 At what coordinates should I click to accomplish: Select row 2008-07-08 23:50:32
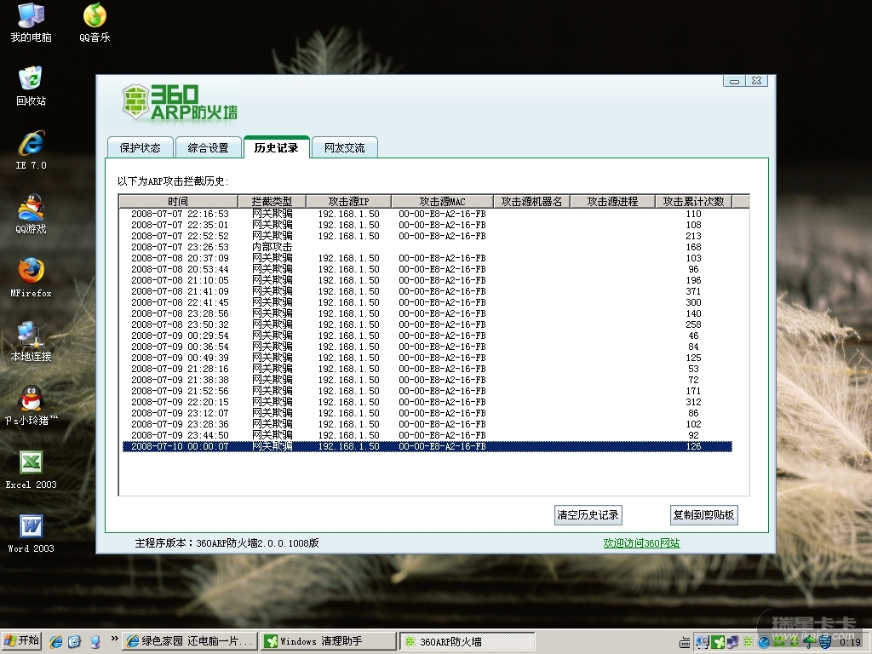[427, 324]
